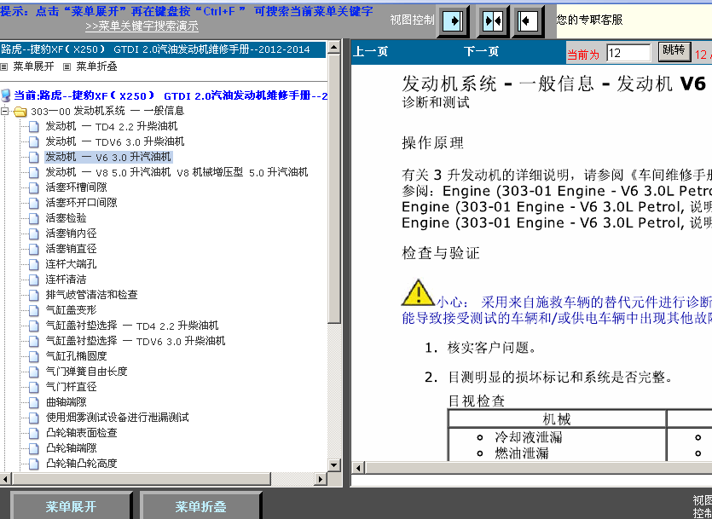Image resolution: width=712 pixels, height=519 pixels.
Task: Click the large 菜单展开 bottom button
Action: click(x=71, y=506)
